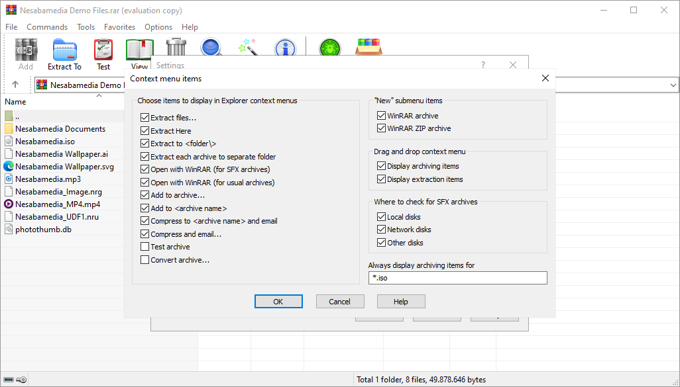This screenshot has width=680, height=387.
Task: Open the Wizard wand icon
Action: (x=248, y=48)
